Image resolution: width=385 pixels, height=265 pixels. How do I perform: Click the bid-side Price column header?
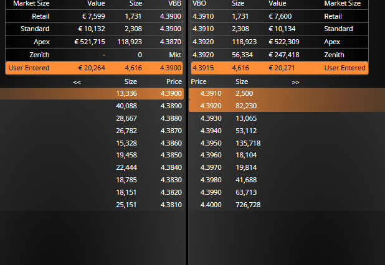(x=174, y=81)
